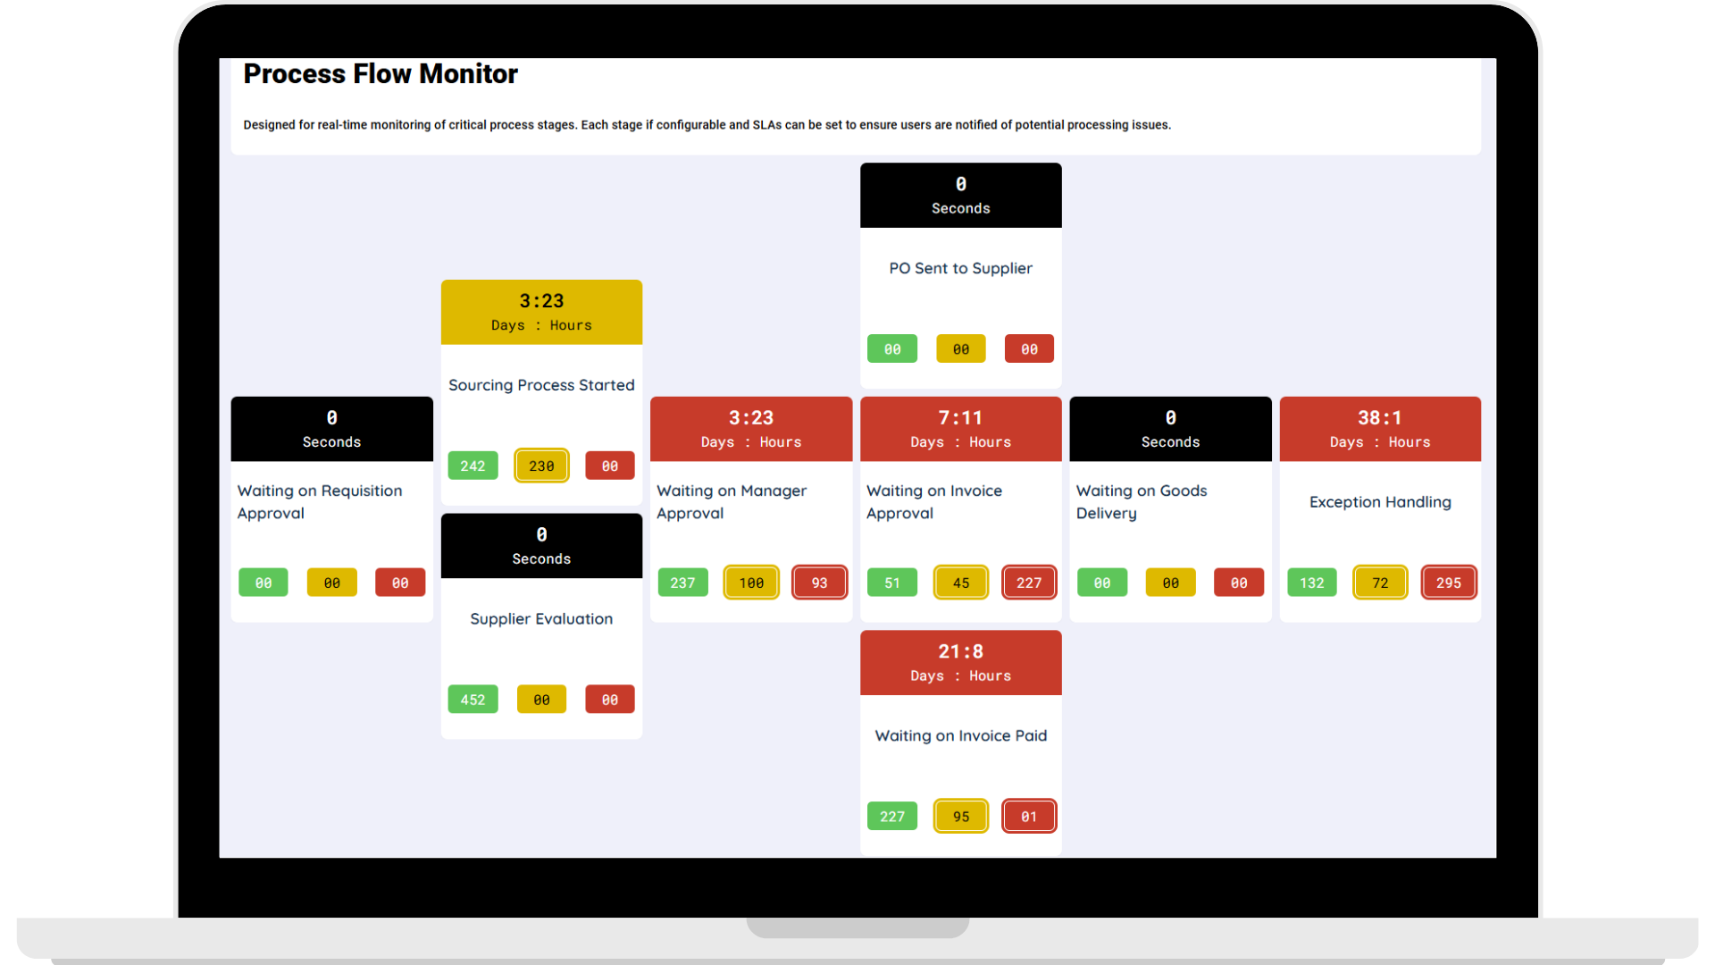Click black 0 Seconds header of Requisition Approval

[x=332, y=429]
